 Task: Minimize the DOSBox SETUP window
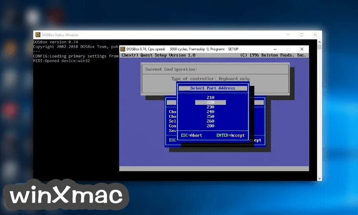click(x=275, y=49)
